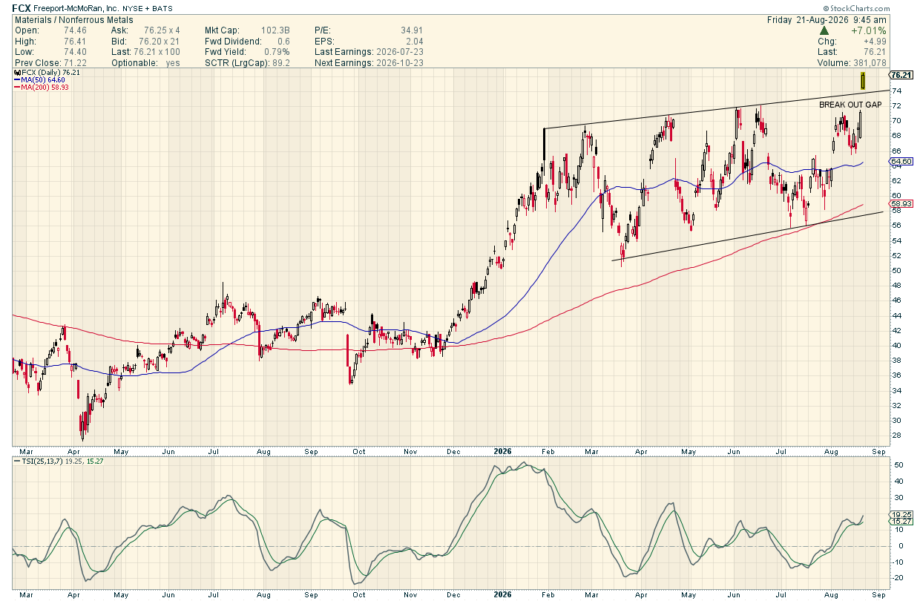Click the 19.25 TSI axis value label

click(900, 514)
